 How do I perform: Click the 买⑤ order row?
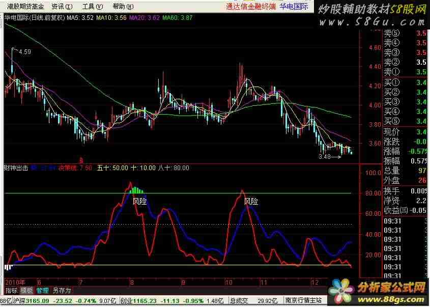(405, 121)
